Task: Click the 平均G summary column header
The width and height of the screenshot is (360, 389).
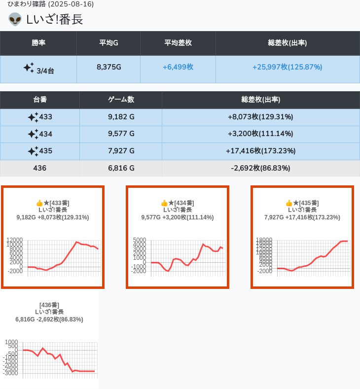Action: tap(108, 43)
